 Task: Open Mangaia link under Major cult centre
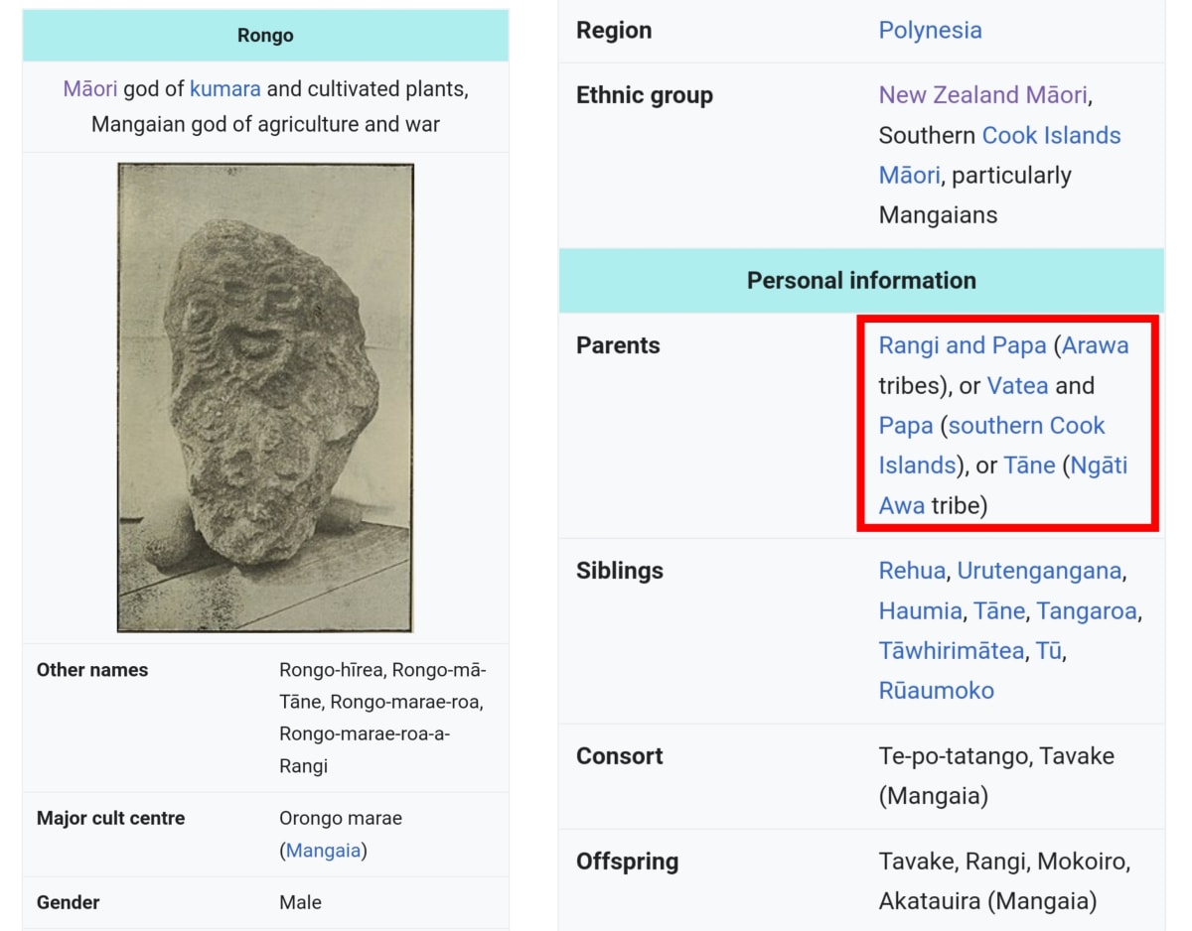pos(323,851)
